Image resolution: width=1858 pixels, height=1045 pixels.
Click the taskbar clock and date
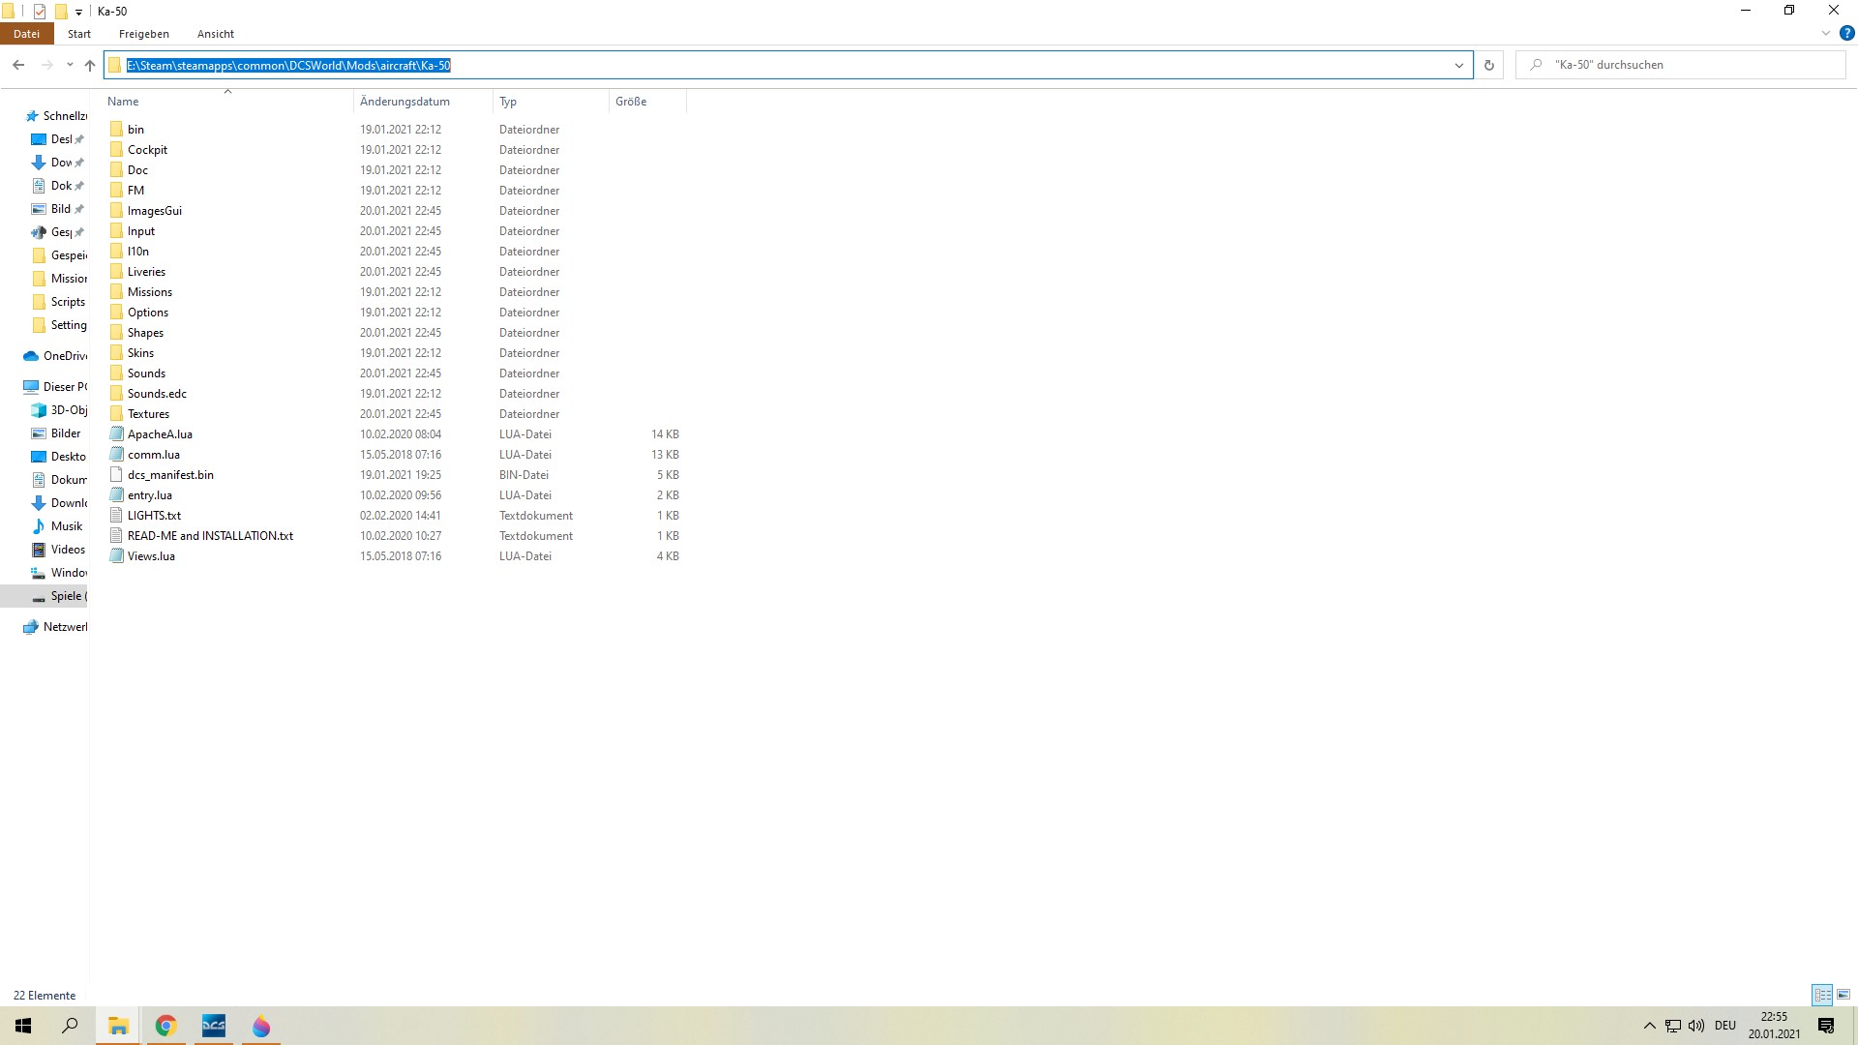(1774, 1026)
